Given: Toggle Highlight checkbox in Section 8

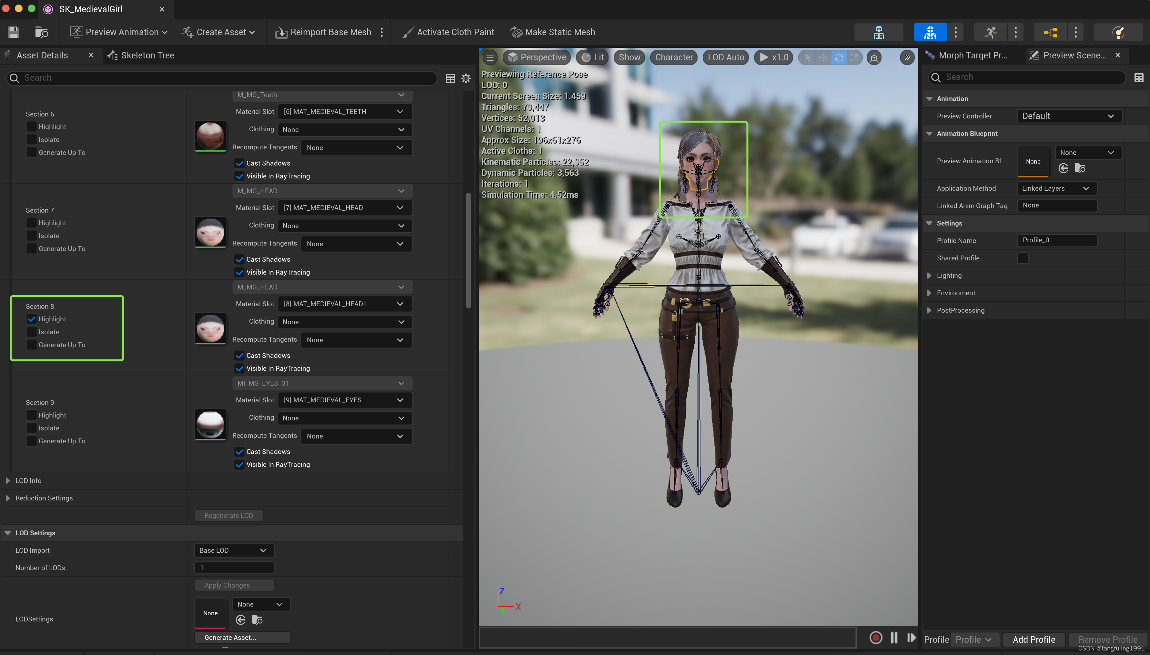Looking at the screenshot, I should (x=32, y=318).
